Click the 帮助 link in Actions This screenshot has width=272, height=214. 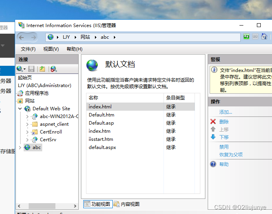click(224, 164)
